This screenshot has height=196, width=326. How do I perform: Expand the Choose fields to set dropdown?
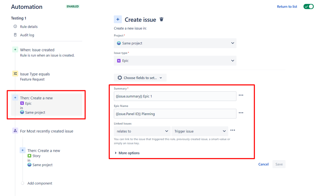(x=140, y=78)
